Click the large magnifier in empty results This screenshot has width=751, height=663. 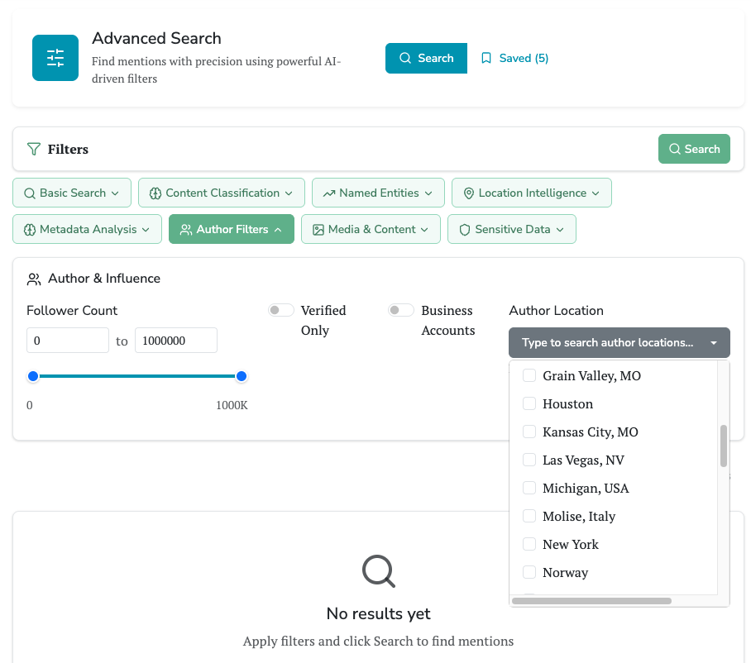point(379,571)
